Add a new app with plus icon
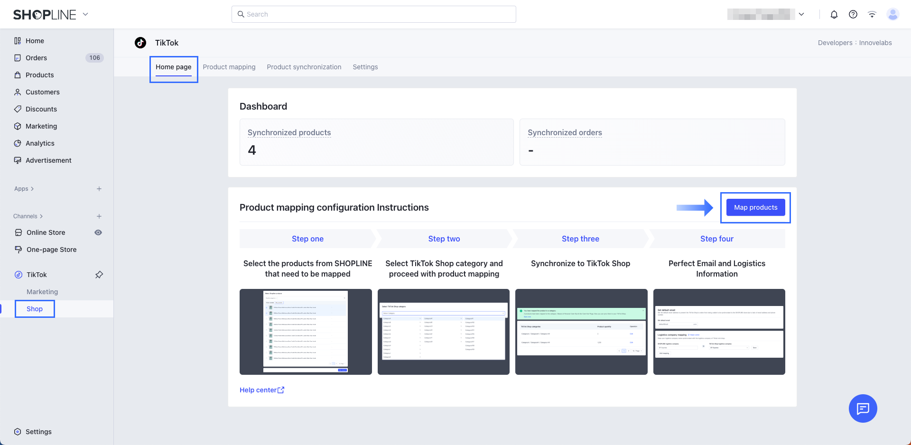The image size is (911, 445). tap(99, 189)
